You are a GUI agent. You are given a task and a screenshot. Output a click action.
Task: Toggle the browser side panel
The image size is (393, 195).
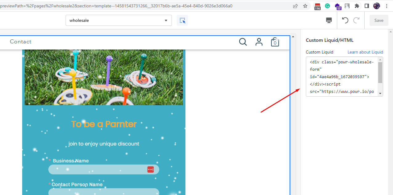367,6
